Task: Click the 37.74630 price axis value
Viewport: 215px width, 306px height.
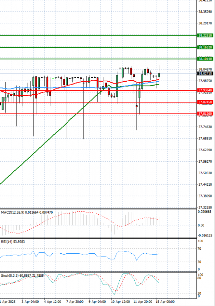Action: [205, 127]
